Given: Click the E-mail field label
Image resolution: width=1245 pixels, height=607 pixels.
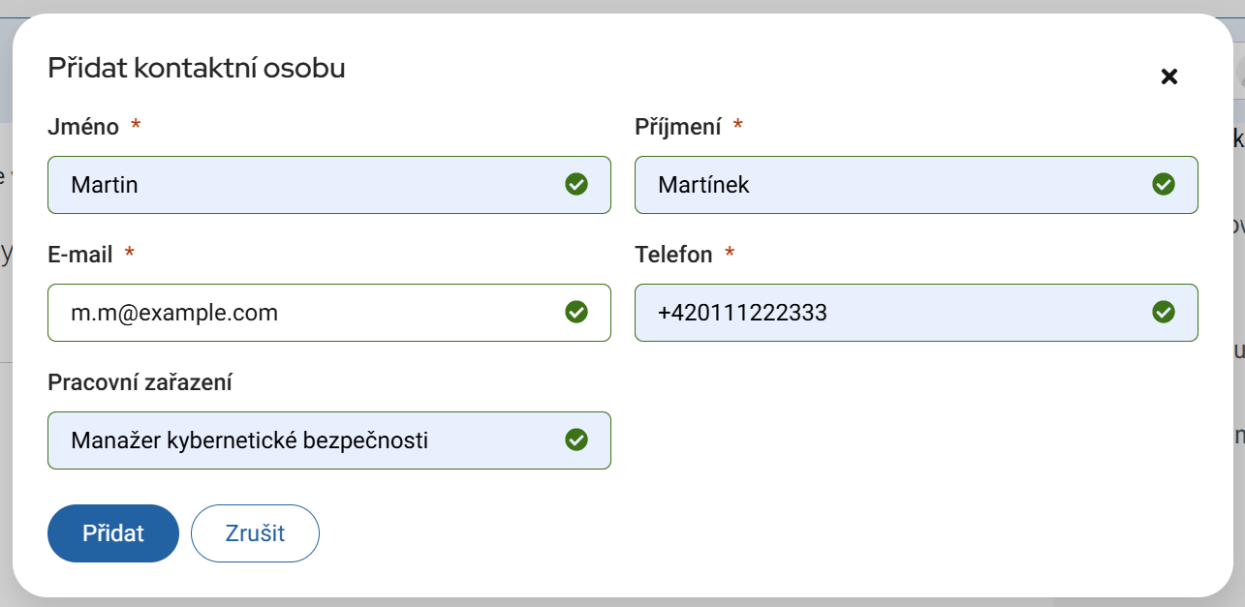Looking at the screenshot, I should coord(80,255).
